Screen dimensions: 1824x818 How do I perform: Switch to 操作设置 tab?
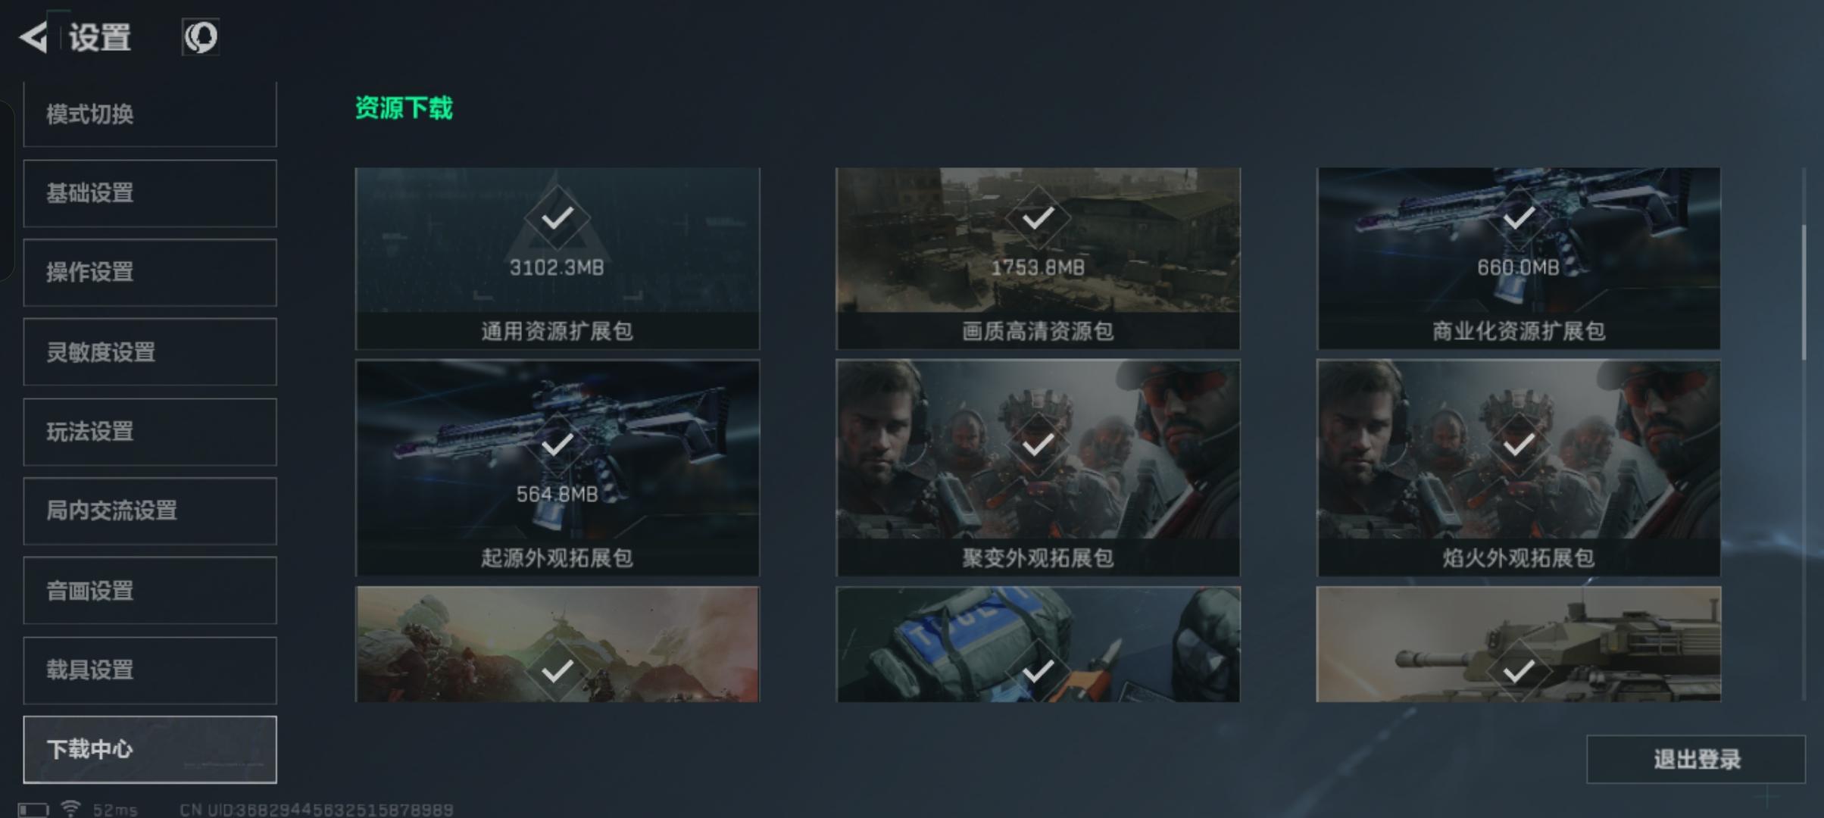[x=150, y=273]
